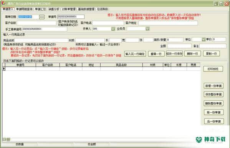Click the 复制一行 button
This screenshot has width=230, height=148.
(x=211, y=54)
